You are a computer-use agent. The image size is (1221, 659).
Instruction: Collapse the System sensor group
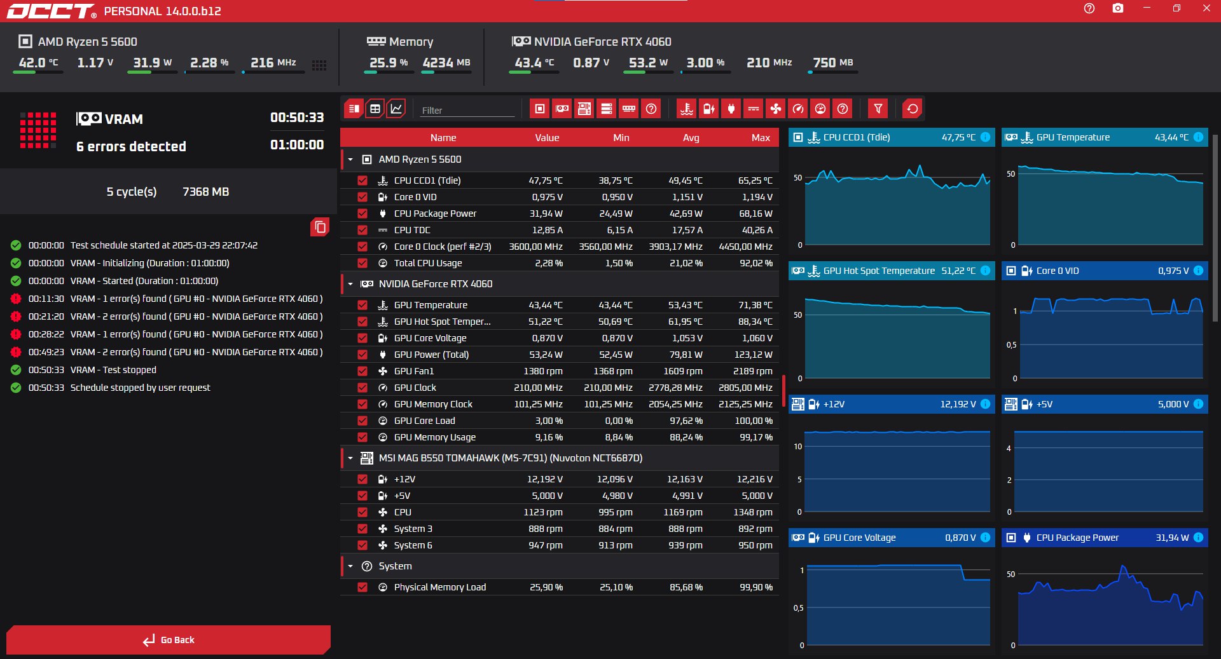point(350,566)
